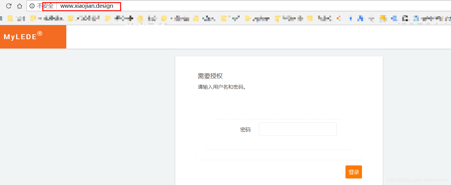451x185 pixels.
Task: Open the last yellow folder on the bookmarks bar
Action: (x=309, y=18)
